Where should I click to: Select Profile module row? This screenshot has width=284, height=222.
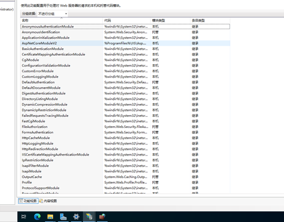pos(125,183)
